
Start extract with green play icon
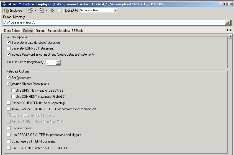click(53, 11)
